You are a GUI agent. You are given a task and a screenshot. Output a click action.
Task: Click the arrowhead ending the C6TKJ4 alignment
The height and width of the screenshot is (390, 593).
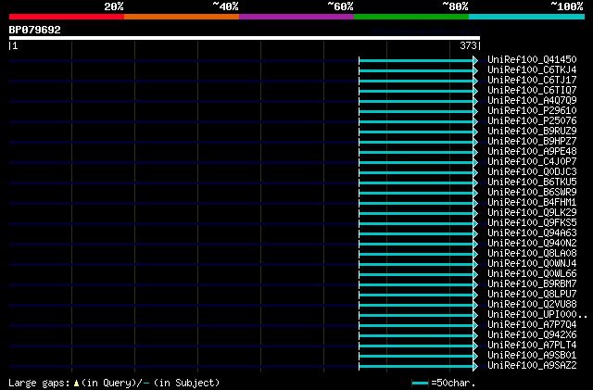tap(475, 70)
